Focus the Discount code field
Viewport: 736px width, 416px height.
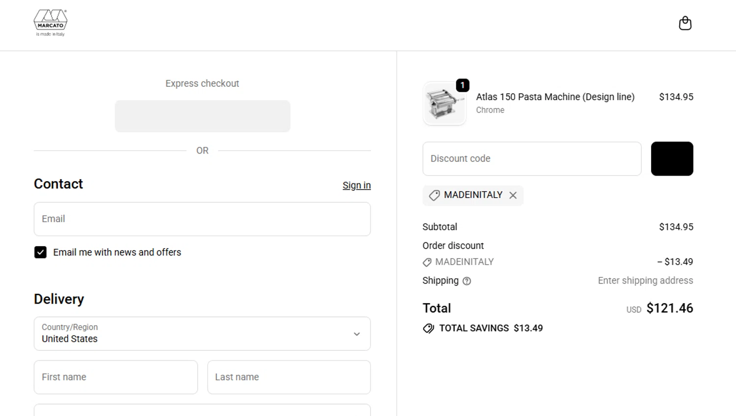point(532,158)
